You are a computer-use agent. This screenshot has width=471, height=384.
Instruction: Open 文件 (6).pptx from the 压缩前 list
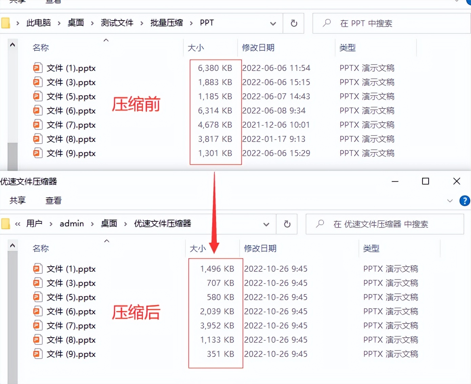70,110
